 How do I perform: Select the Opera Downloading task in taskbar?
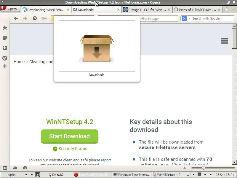point(93,175)
